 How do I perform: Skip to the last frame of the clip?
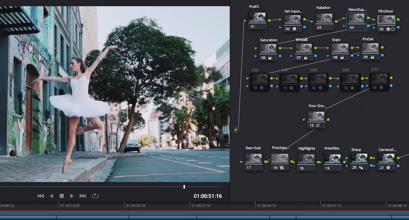(82, 196)
